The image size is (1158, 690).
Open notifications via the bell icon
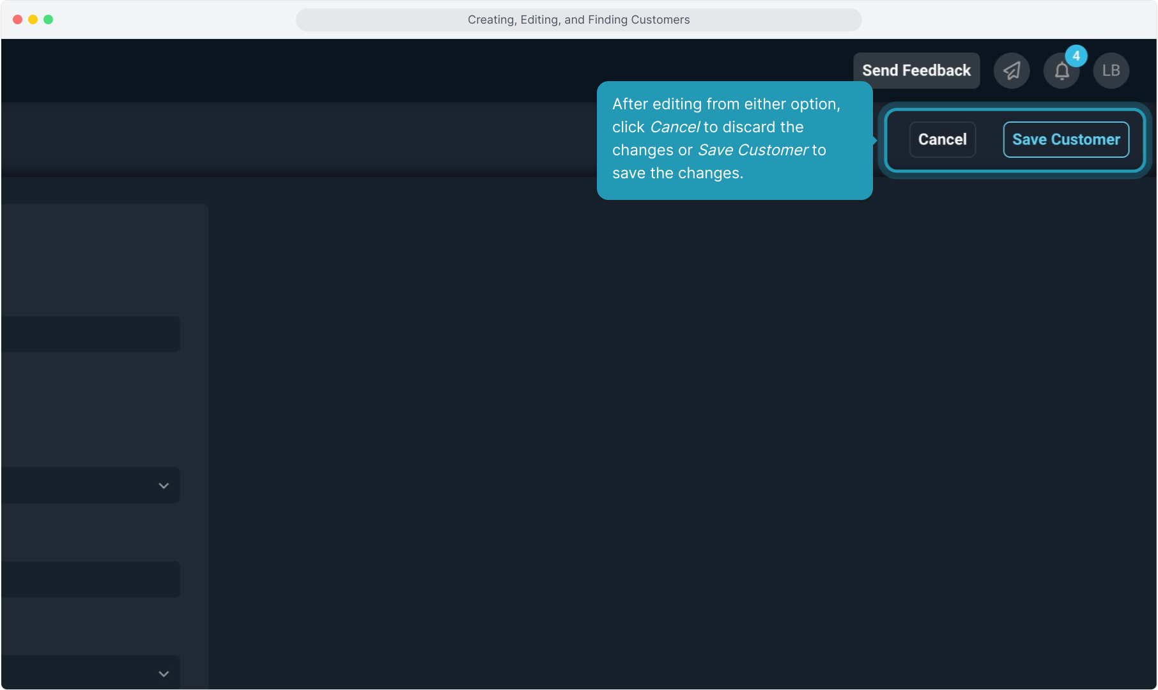pos(1061,72)
